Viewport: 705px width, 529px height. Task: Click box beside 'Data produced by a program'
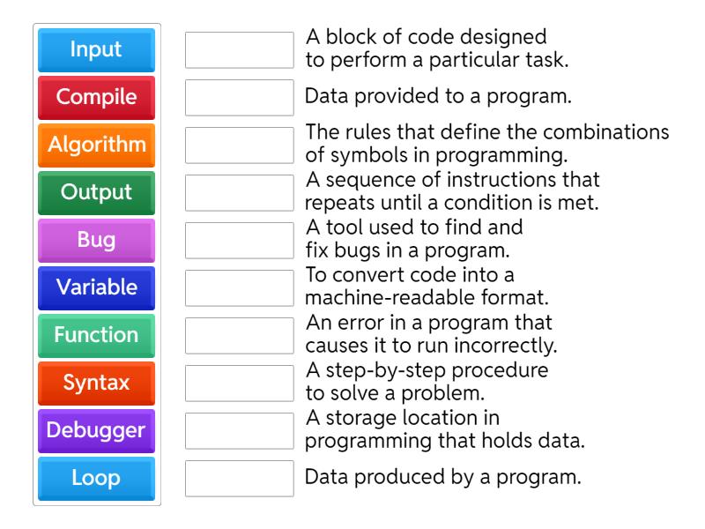pos(240,479)
